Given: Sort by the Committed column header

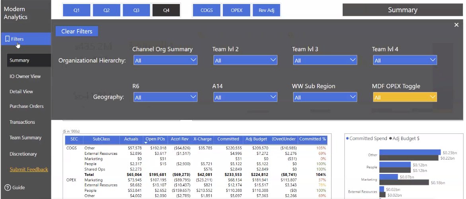Looking at the screenshot, I should (228, 139).
